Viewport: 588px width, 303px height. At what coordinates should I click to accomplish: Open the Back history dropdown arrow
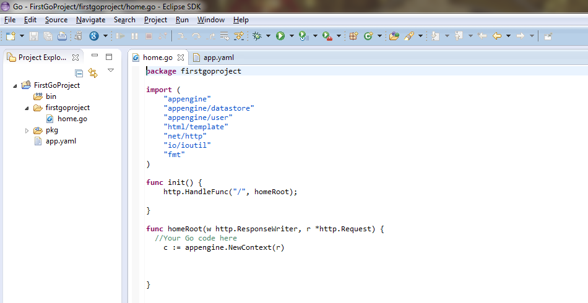click(x=509, y=36)
